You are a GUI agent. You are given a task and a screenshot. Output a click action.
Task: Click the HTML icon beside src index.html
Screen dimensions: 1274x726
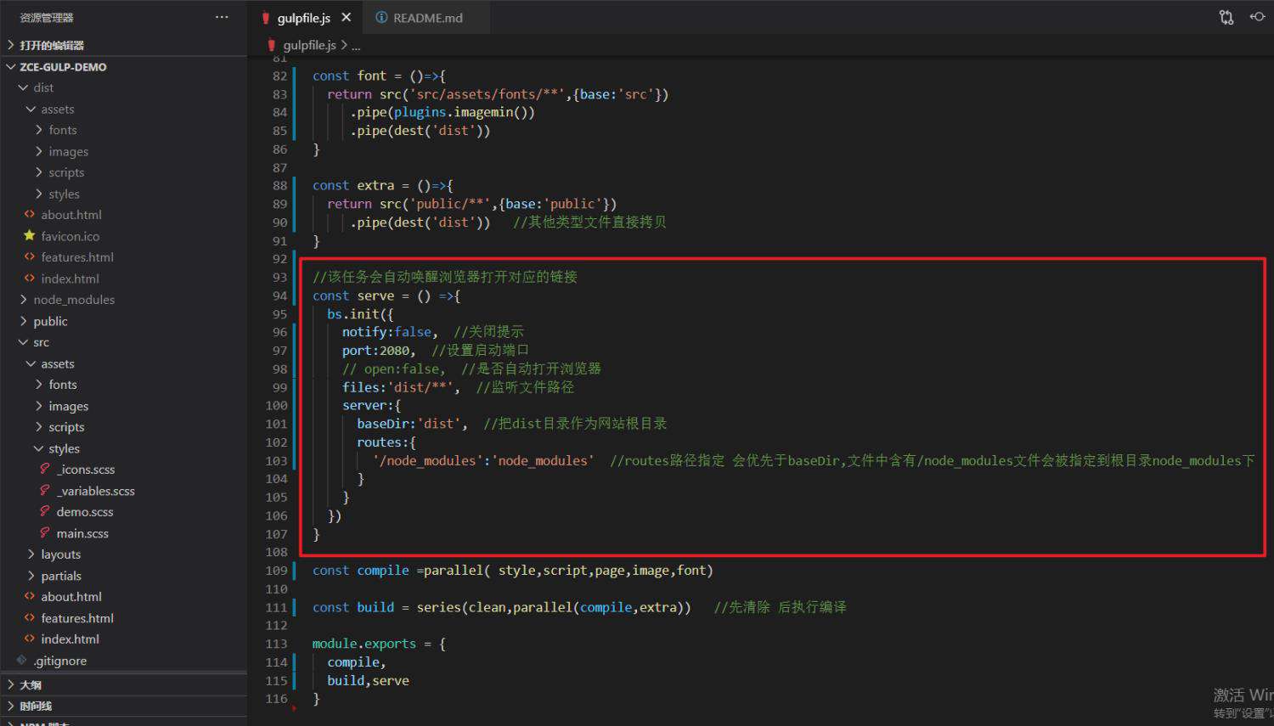30,639
